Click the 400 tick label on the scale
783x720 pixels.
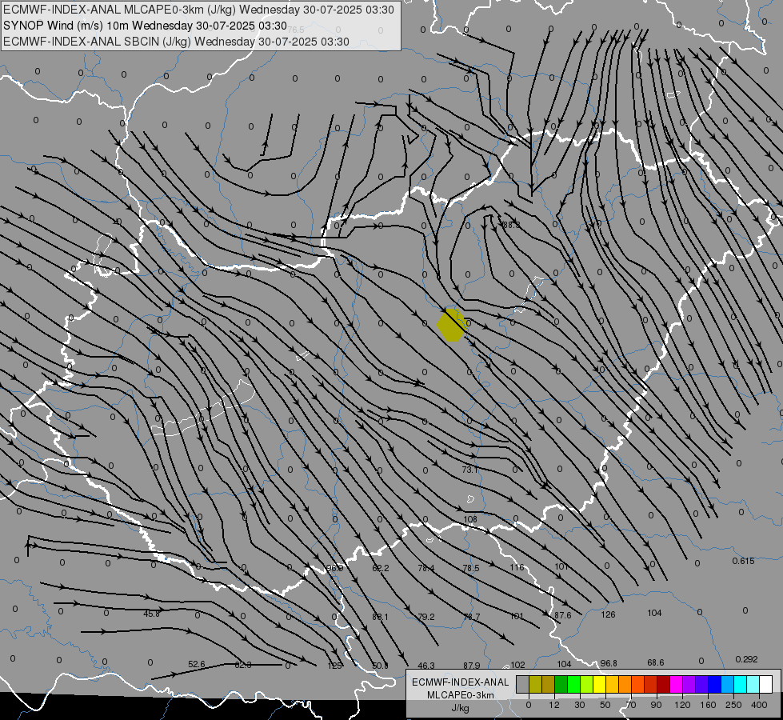(x=759, y=705)
